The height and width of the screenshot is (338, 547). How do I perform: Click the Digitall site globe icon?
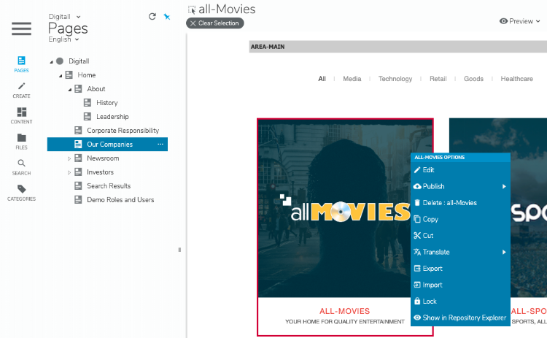click(60, 61)
